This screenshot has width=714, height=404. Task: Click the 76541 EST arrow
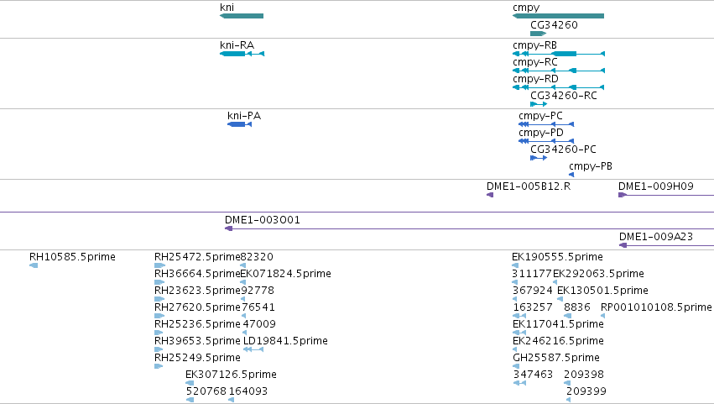pos(243,316)
